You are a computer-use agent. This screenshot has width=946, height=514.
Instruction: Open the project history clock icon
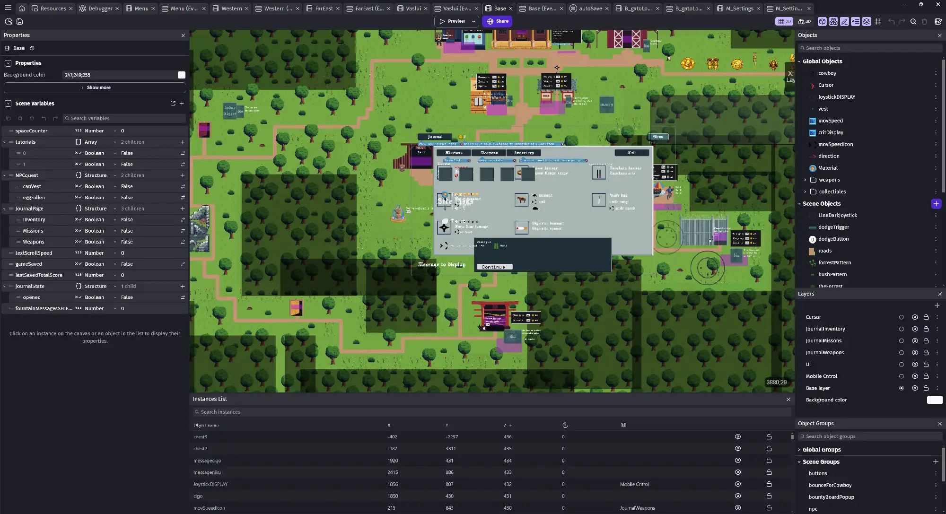pos(8,21)
